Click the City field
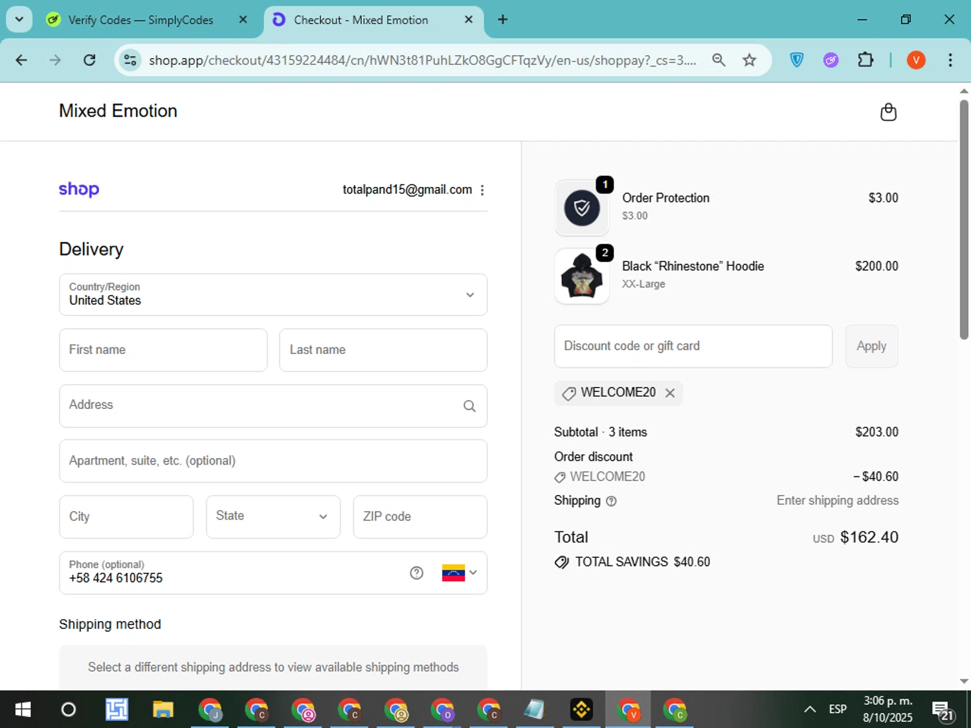 126,516
